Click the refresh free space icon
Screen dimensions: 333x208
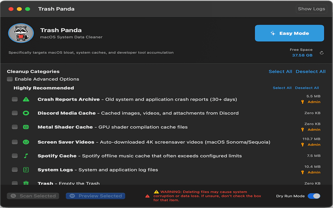322,53
